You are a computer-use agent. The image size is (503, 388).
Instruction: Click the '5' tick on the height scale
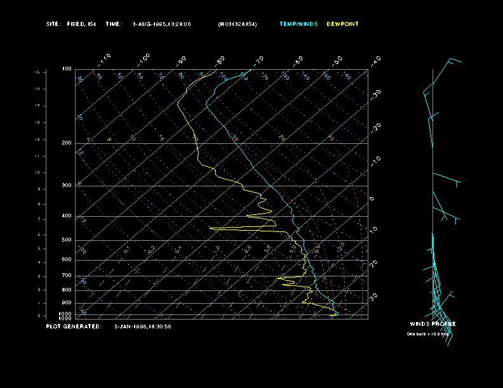tap(39, 249)
